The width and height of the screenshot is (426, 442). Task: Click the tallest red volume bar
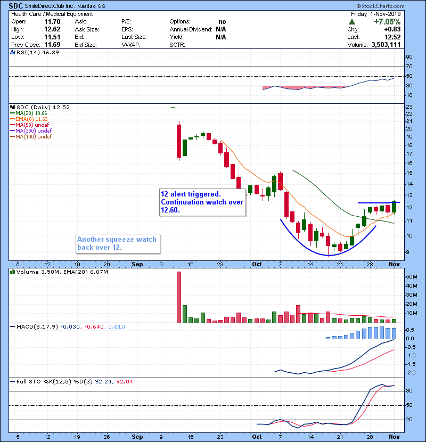click(x=179, y=297)
